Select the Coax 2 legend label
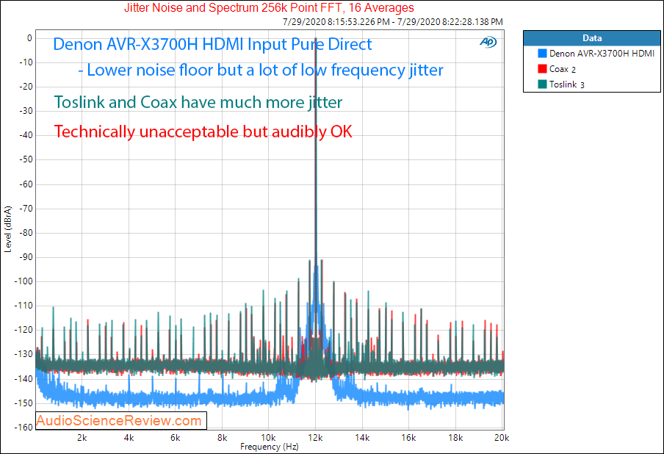Image resolution: width=664 pixels, height=454 pixels. point(563,69)
